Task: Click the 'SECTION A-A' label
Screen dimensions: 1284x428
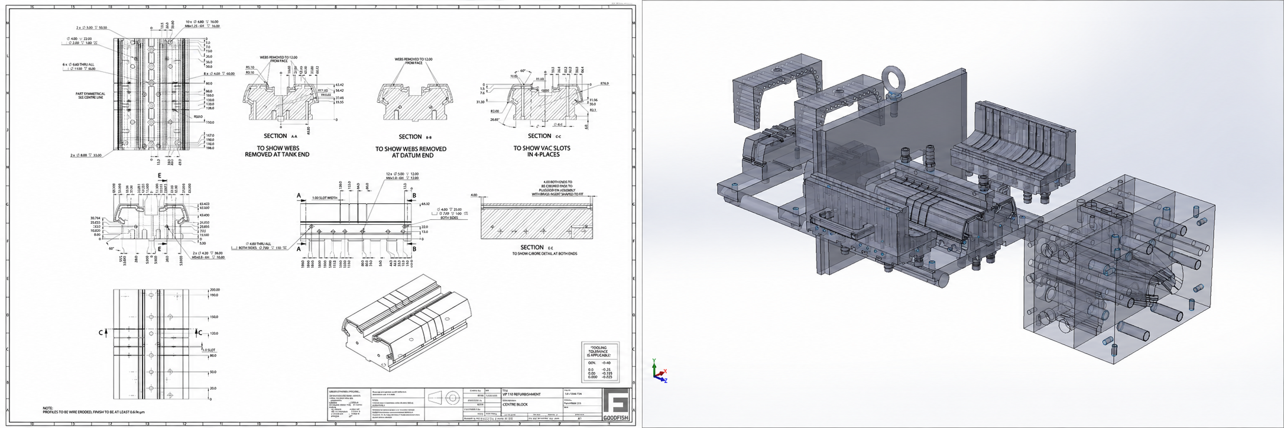Action: [x=280, y=136]
